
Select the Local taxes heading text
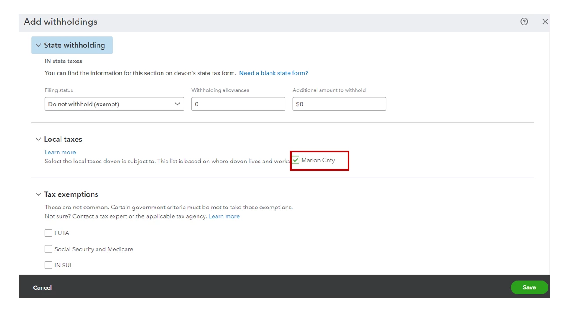(63, 139)
